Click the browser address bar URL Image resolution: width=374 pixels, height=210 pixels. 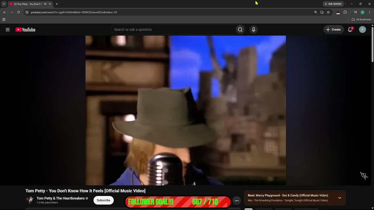tap(74, 12)
